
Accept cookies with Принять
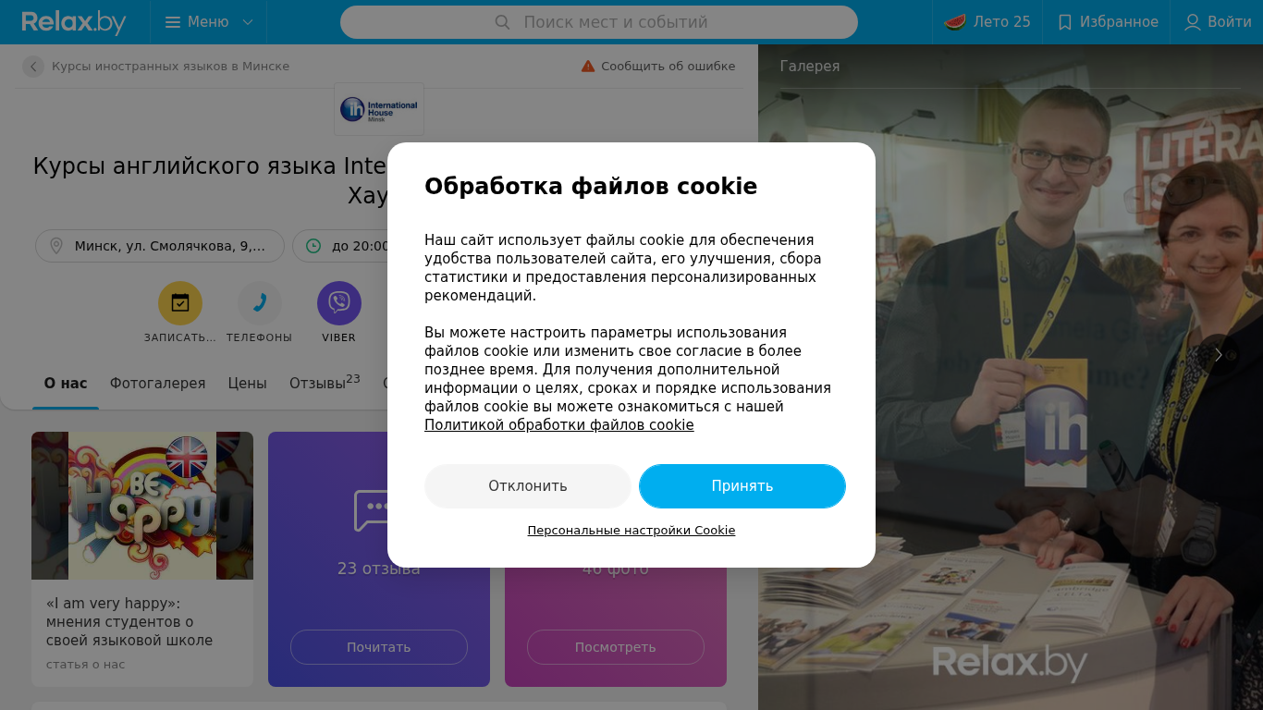pyautogui.click(x=742, y=486)
